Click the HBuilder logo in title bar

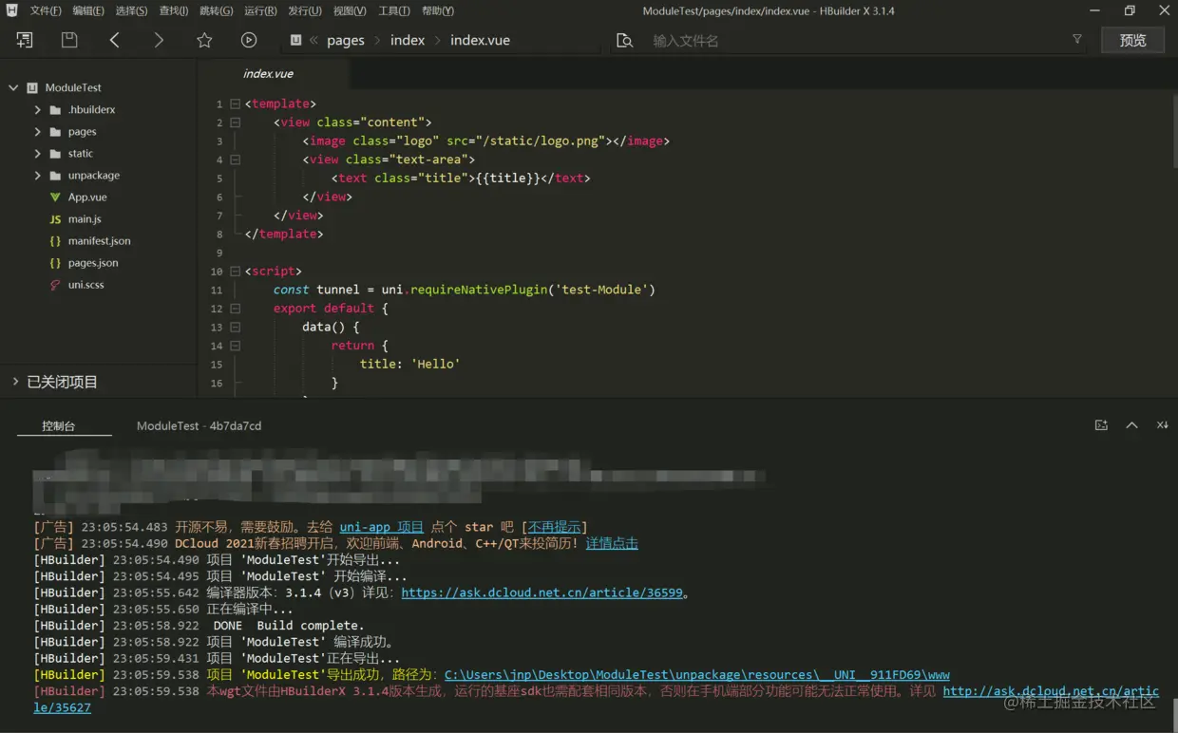[11, 10]
